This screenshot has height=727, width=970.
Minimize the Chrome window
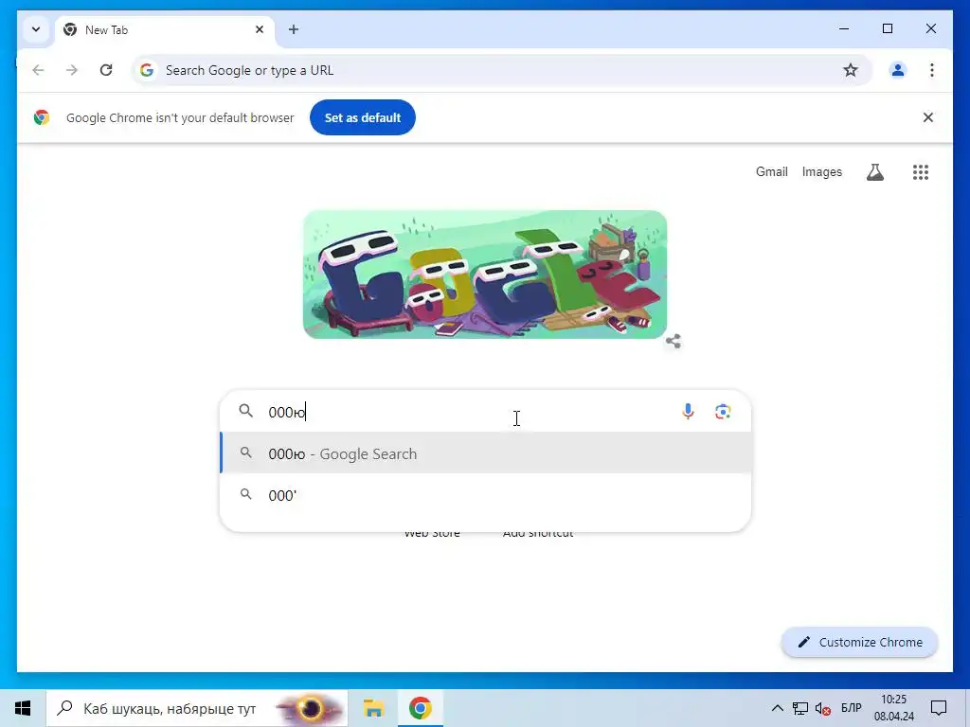(844, 29)
